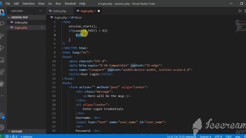
Task: Open the Selection menu
Action: click(x=28, y=3)
